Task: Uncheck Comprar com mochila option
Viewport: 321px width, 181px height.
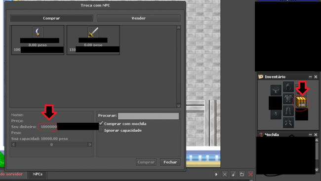Action: [101, 123]
